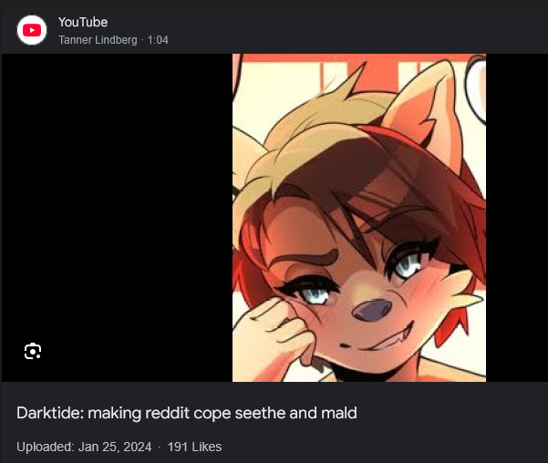
Task: Click the 191 Likes label
Action: 194,447
